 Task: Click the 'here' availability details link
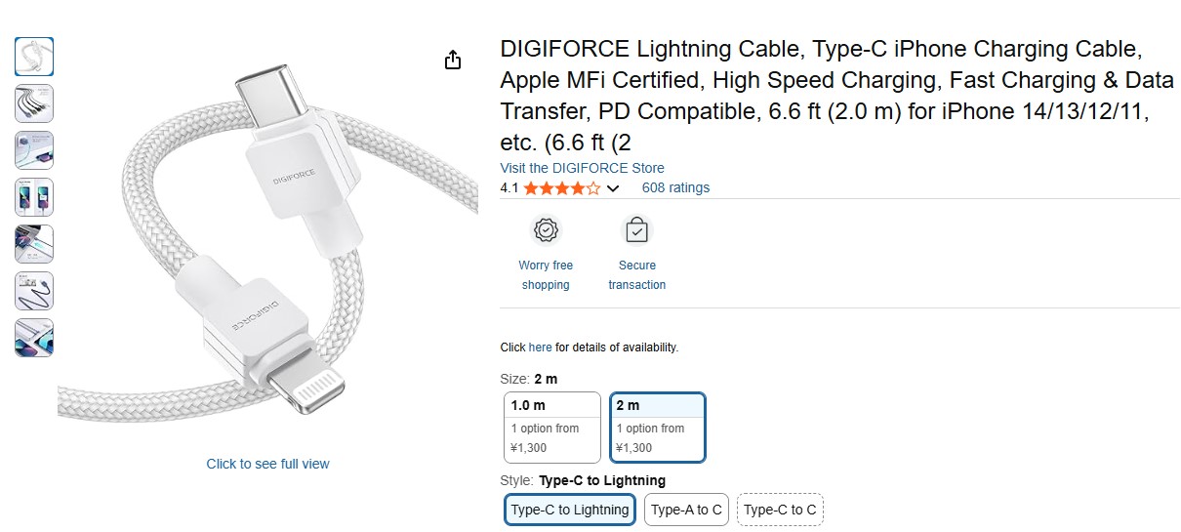(x=540, y=348)
